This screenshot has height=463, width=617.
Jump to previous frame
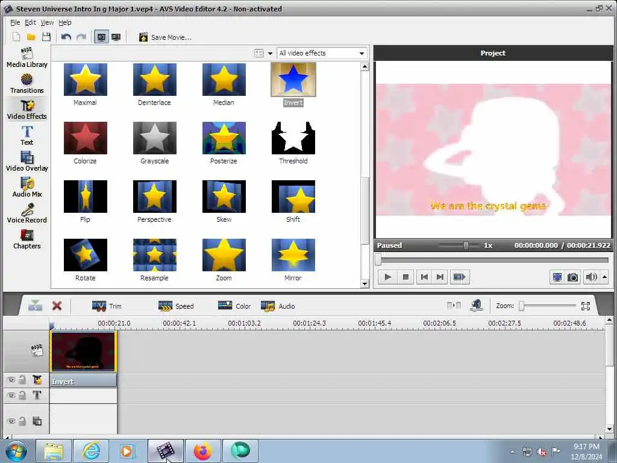click(424, 277)
